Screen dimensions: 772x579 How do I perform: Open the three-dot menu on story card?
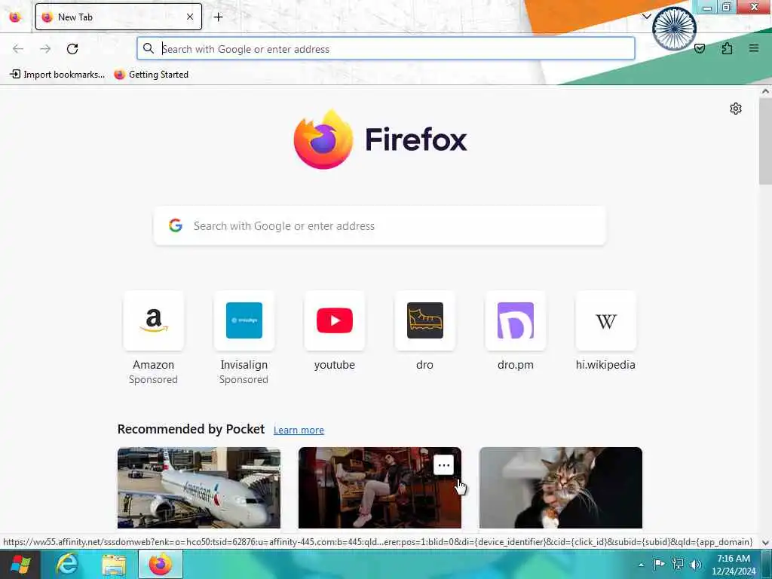pos(443,464)
